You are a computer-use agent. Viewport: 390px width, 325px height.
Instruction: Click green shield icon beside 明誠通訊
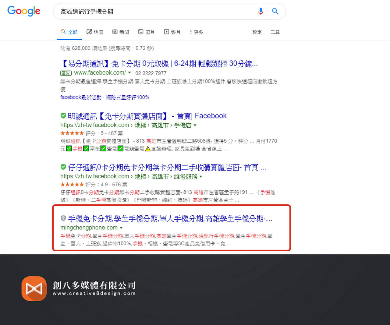coord(63,116)
